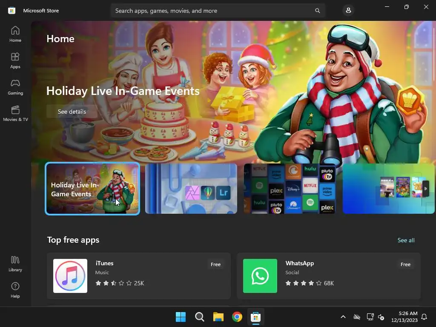The height and width of the screenshot is (327, 436).
Task: Launch File Explorer from taskbar
Action: pos(218,317)
